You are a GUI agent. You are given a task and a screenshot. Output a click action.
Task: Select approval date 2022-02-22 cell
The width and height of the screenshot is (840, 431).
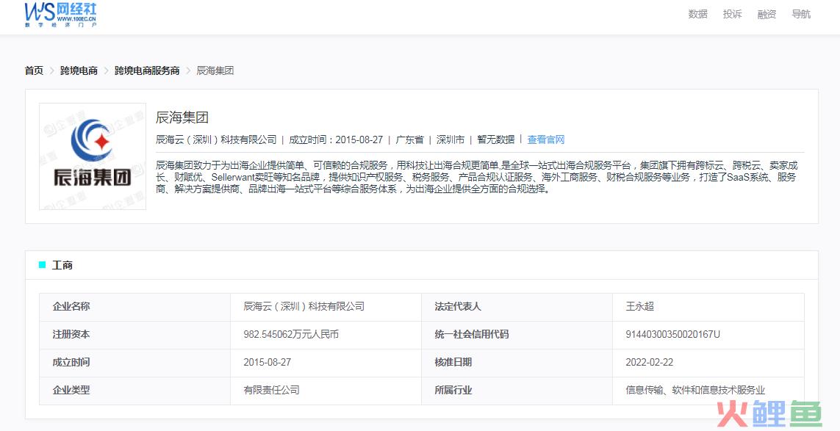coord(708,363)
